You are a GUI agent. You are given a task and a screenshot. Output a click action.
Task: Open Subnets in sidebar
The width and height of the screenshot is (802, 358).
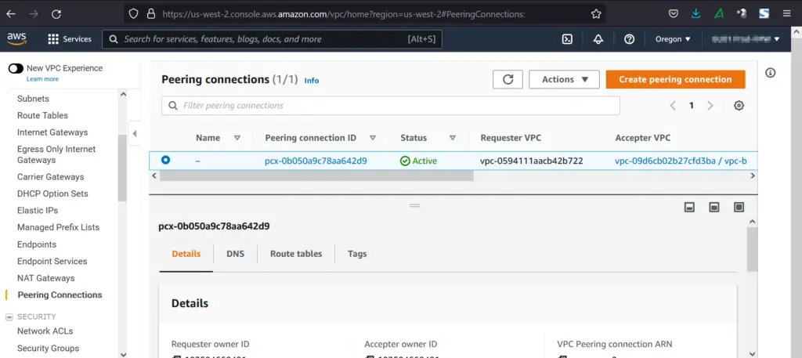[x=33, y=99]
